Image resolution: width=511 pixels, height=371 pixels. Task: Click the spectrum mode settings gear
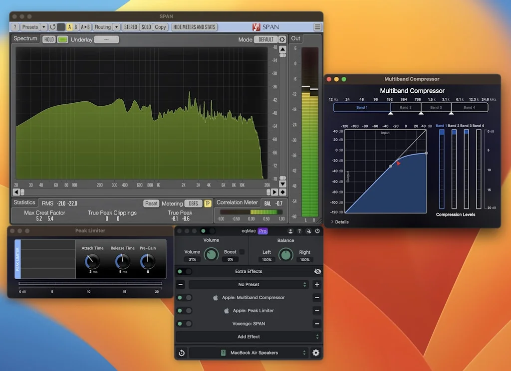[282, 39]
